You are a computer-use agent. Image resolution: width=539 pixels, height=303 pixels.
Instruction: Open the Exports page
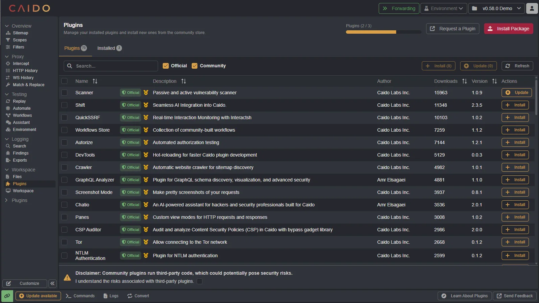tap(20, 160)
